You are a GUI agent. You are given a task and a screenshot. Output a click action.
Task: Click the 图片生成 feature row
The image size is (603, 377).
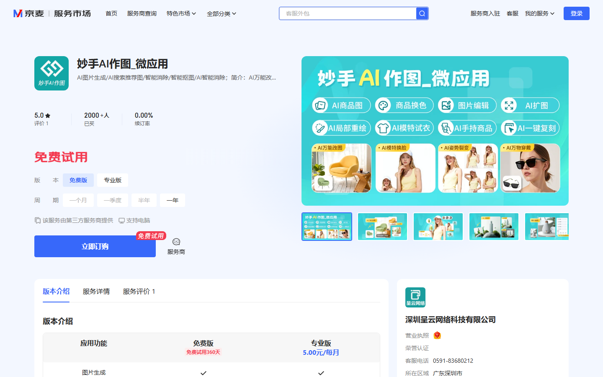click(x=211, y=372)
